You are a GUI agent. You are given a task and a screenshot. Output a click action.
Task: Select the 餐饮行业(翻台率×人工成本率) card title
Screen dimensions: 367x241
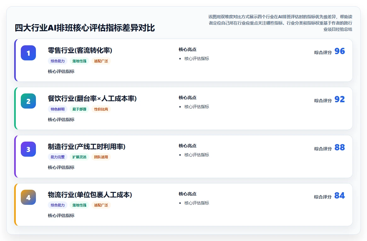[x=92, y=98]
